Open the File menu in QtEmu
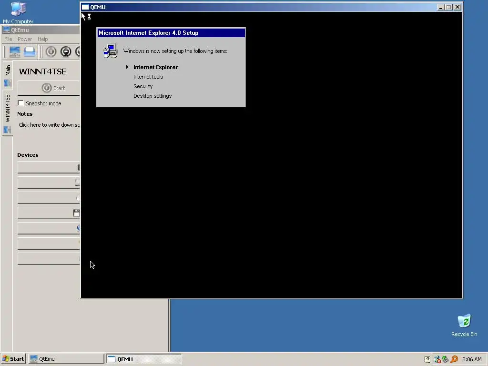 coord(8,39)
